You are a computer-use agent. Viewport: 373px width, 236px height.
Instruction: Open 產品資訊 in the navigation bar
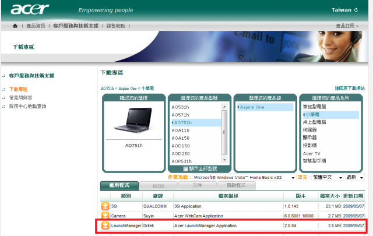point(36,26)
